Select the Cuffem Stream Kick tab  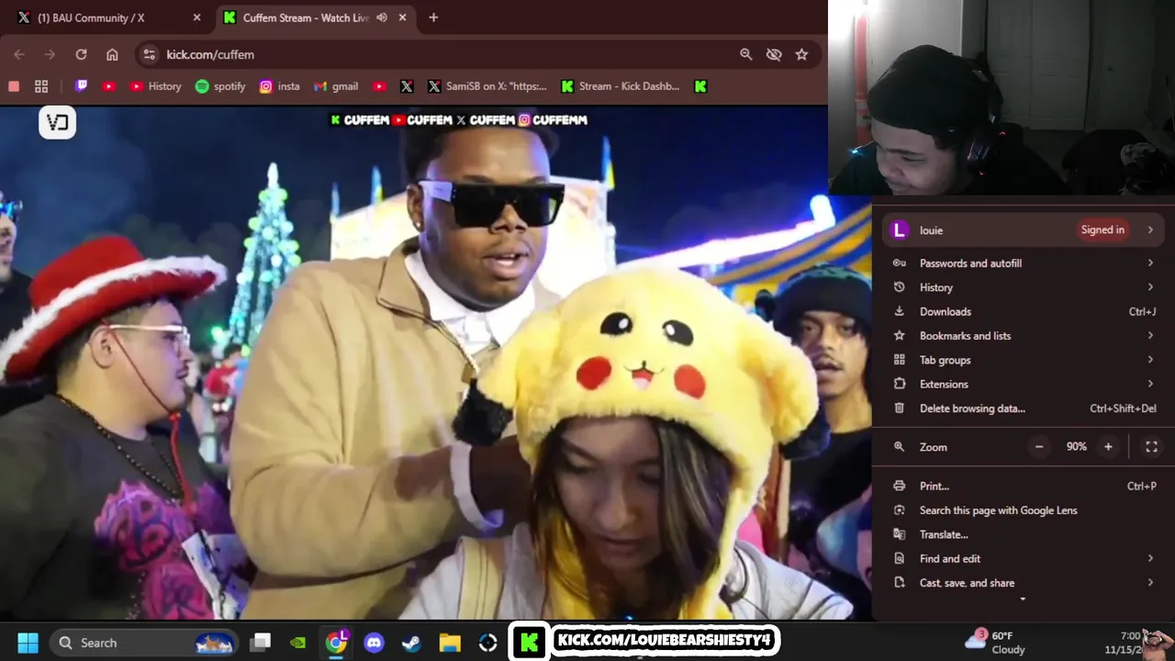pyautogui.click(x=307, y=17)
